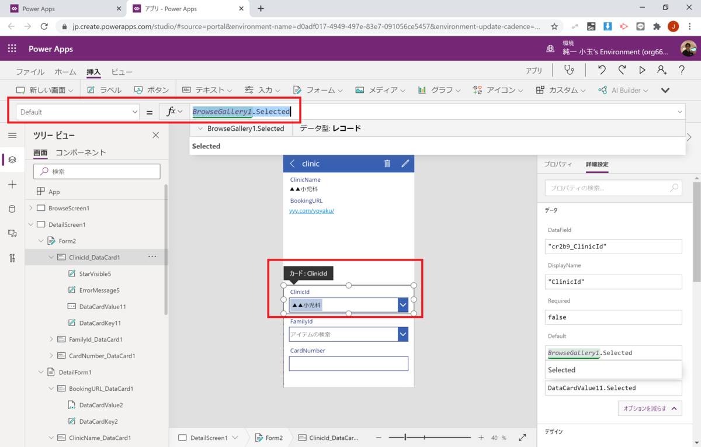The height and width of the screenshot is (447, 701).
Task: Click the CardNumber text input
Action: pos(348,363)
